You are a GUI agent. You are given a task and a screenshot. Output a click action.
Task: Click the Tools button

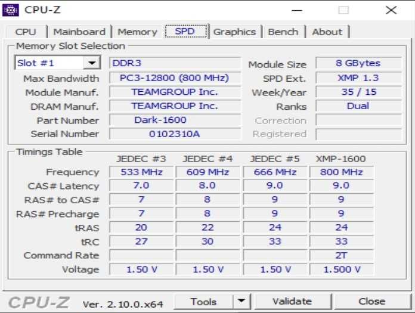tap(203, 301)
